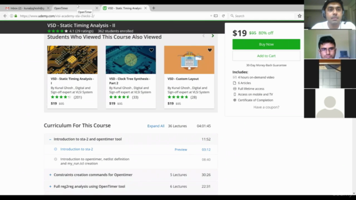The image size is (356, 200).
Task: Click the site info icon in the address bar
Action: coord(11,16)
